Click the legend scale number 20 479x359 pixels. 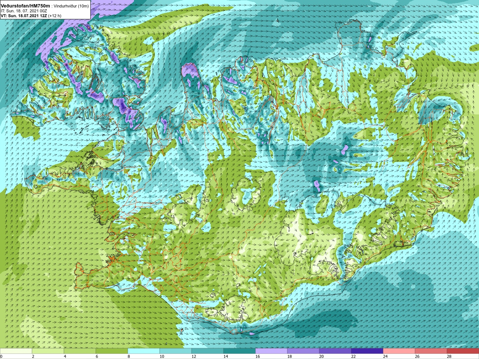click(321, 356)
